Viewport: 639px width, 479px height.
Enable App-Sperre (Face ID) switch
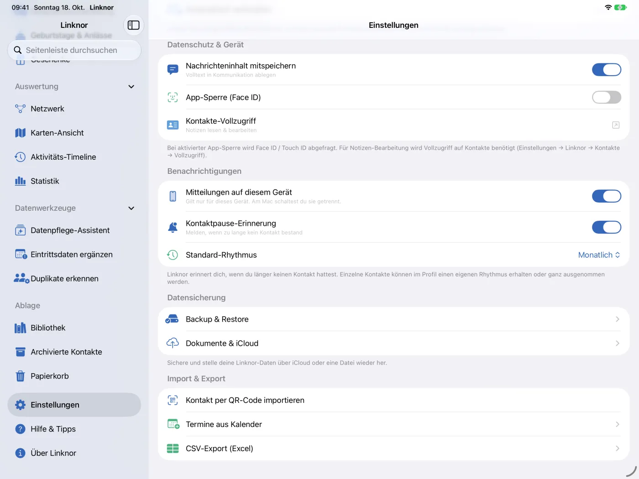[x=607, y=97]
